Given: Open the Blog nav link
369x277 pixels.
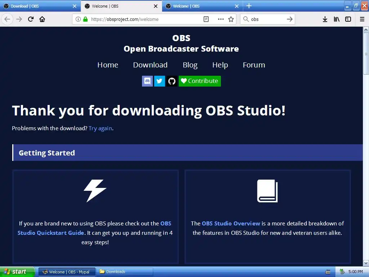Looking at the screenshot, I should (190, 65).
